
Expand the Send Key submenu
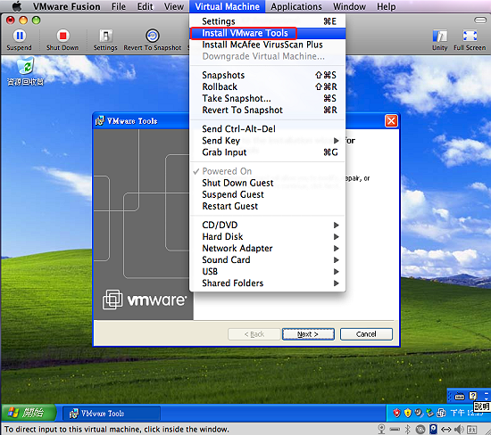click(268, 141)
